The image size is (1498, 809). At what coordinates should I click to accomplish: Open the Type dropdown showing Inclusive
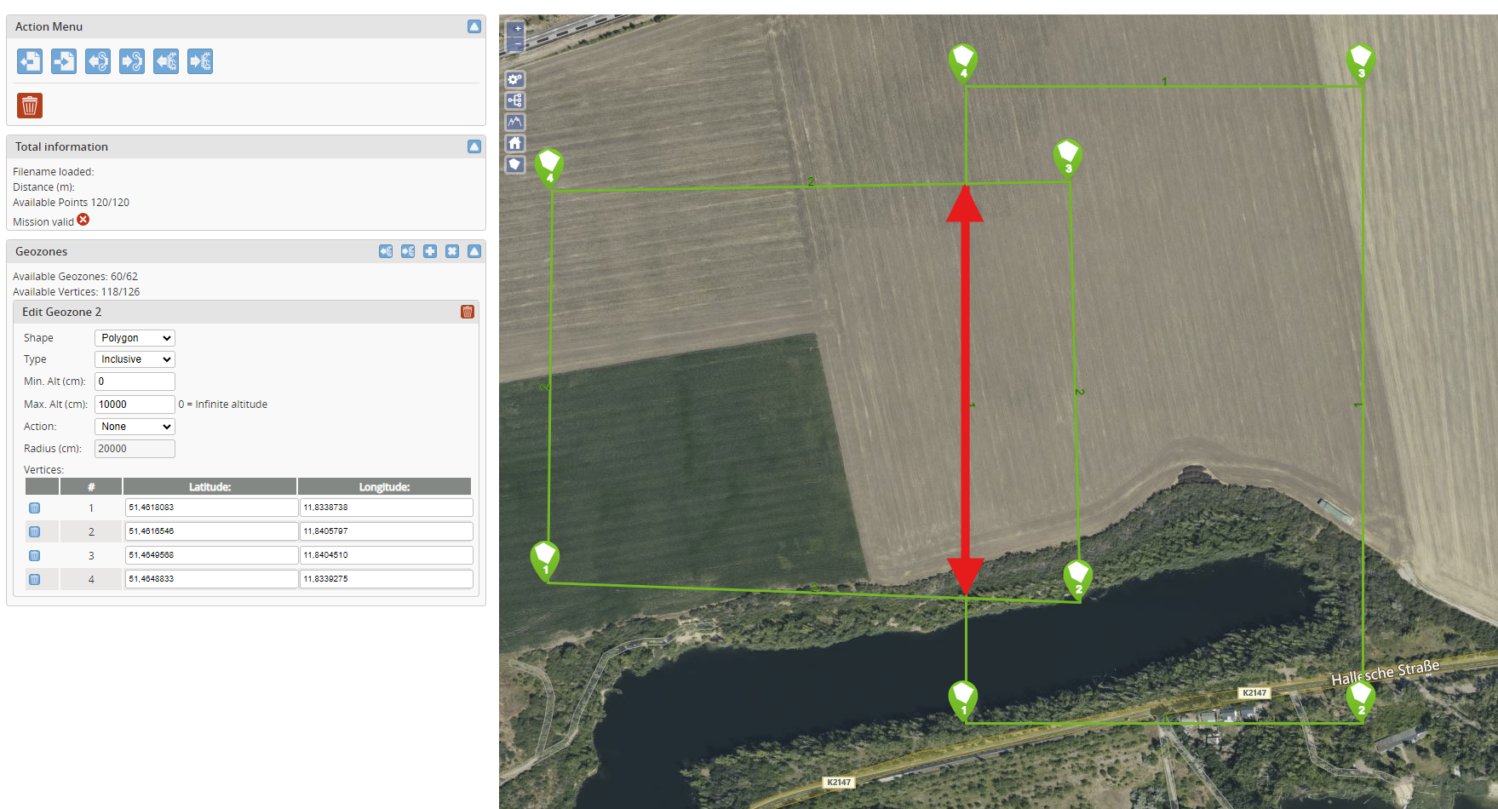(x=135, y=359)
